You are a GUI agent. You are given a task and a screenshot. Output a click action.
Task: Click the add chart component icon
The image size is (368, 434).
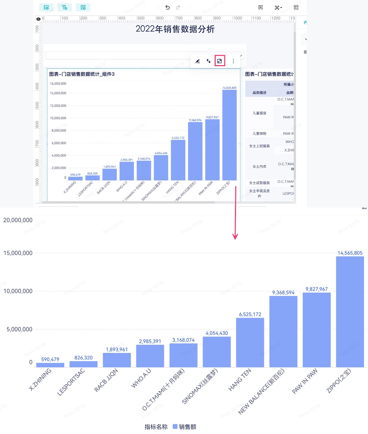point(46,7)
